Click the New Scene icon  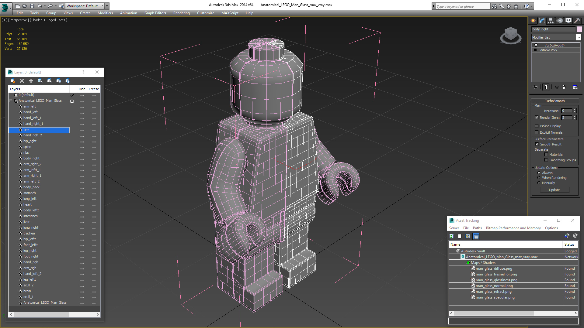point(18,6)
